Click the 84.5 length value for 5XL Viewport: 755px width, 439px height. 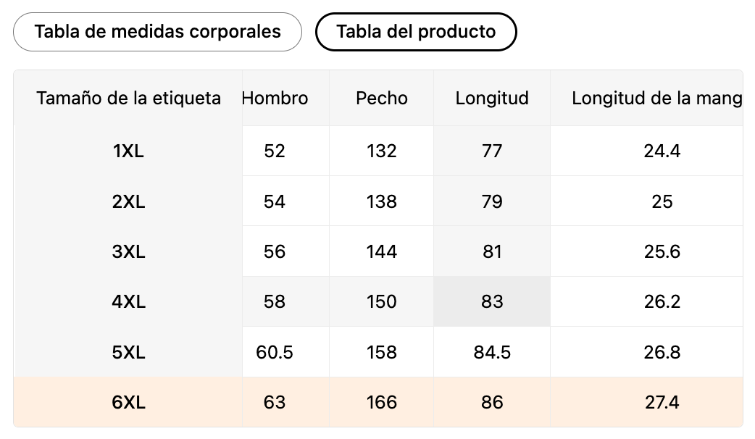click(x=492, y=353)
